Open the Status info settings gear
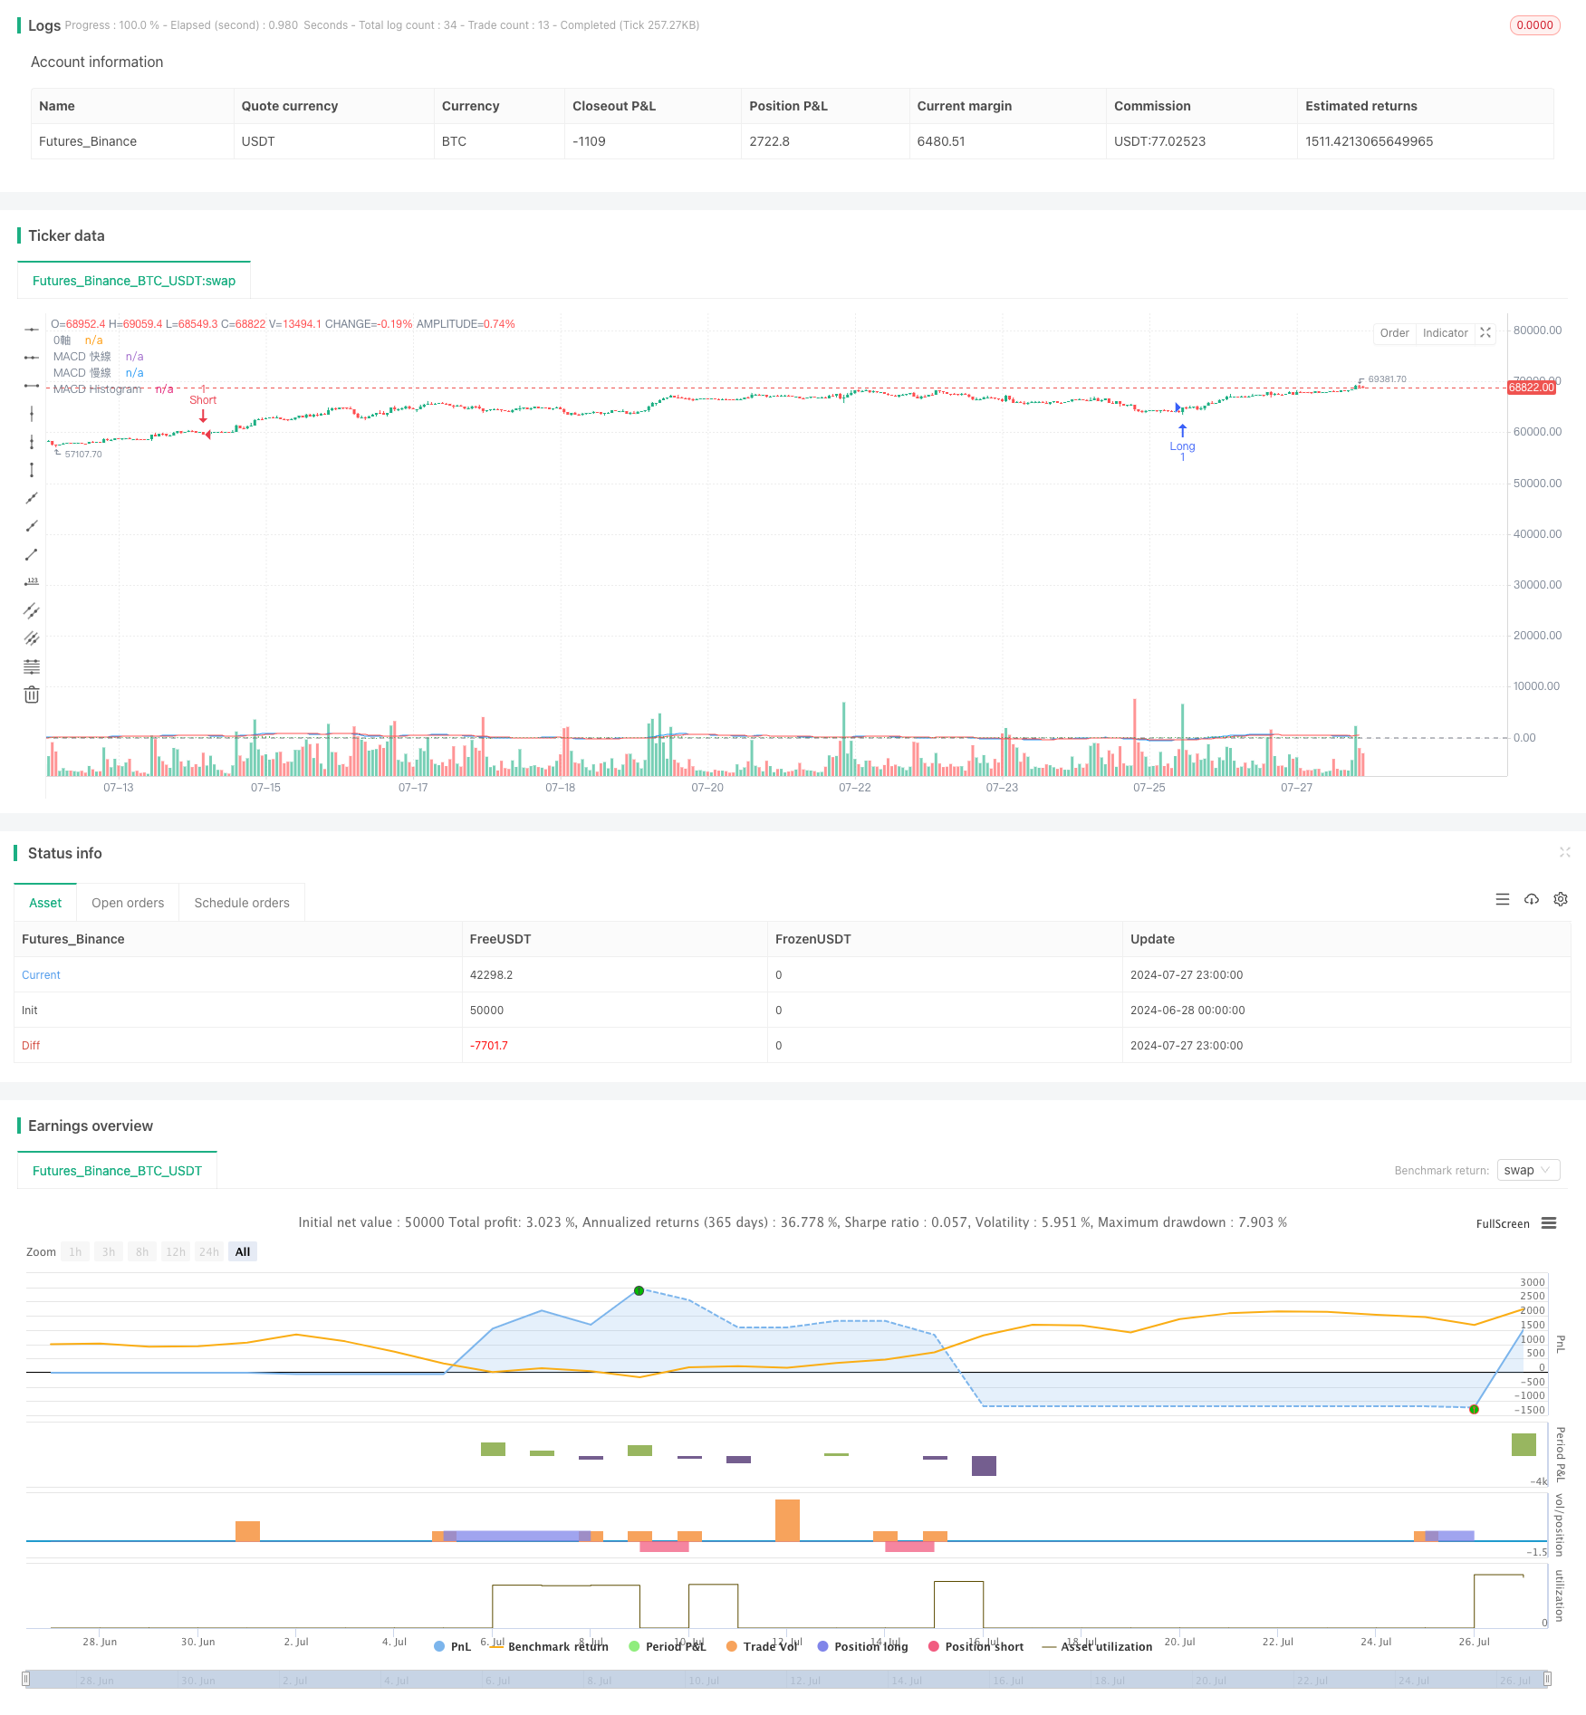1586x1715 pixels. [1561, 899]
